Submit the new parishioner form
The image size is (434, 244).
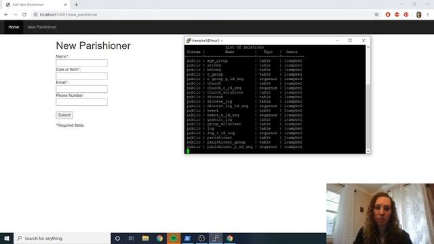(x=64, y=115)
